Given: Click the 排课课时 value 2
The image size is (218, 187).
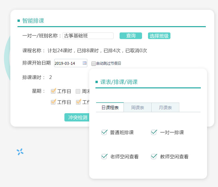Looking at the screenshot, I should pyautogui.click(x=51, y=77).
